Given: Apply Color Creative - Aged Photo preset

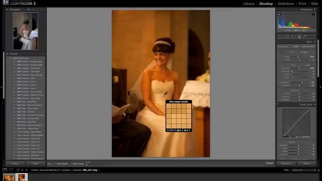Looking at the screenshot, I should tap(29, 132).
